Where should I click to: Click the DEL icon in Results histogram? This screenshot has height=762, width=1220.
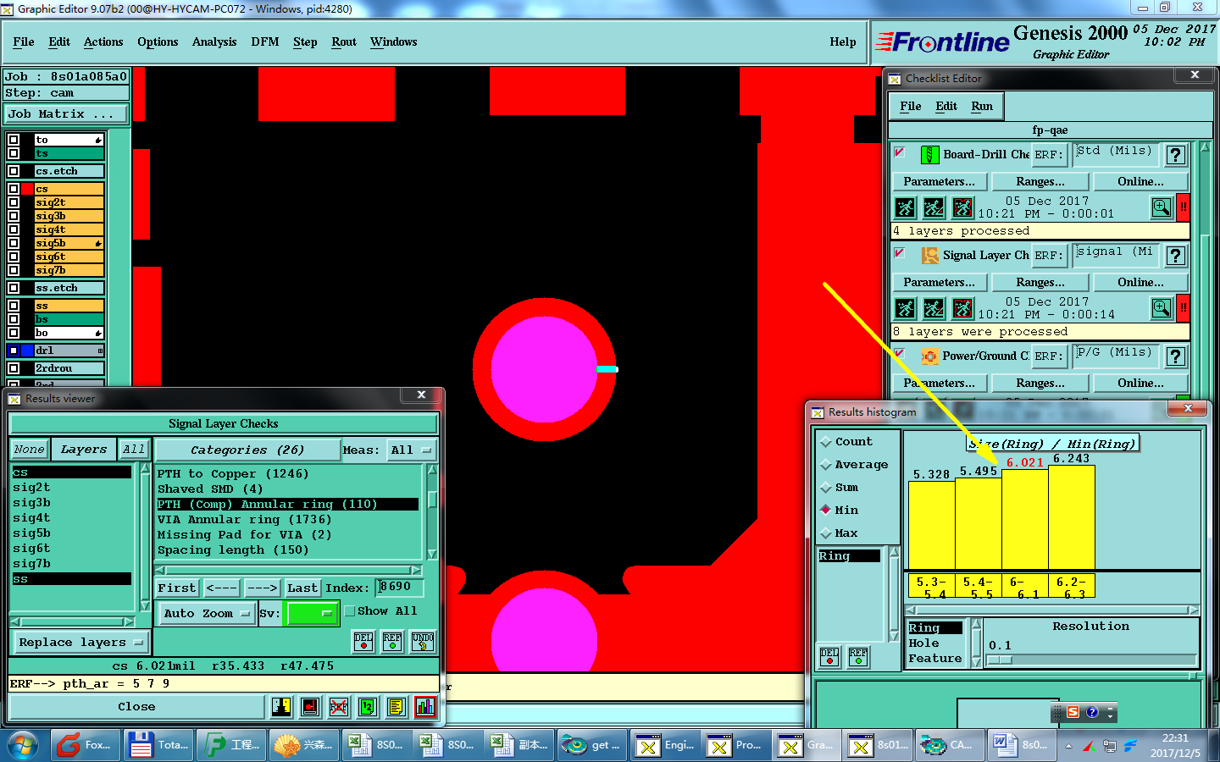[829, 656]
